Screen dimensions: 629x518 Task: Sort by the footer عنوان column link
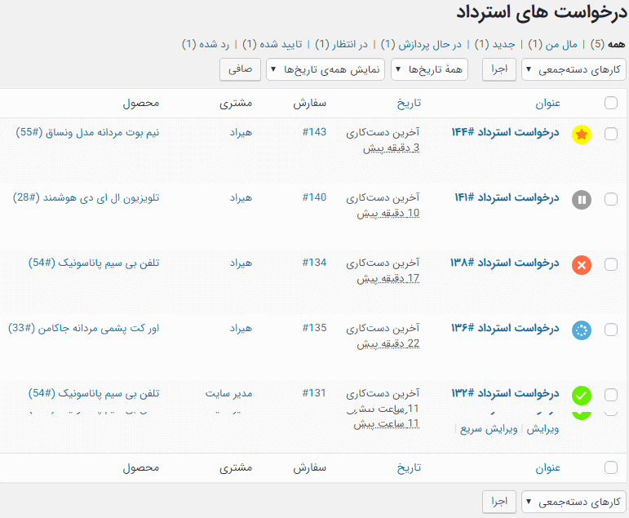click(x=547, y=468)
